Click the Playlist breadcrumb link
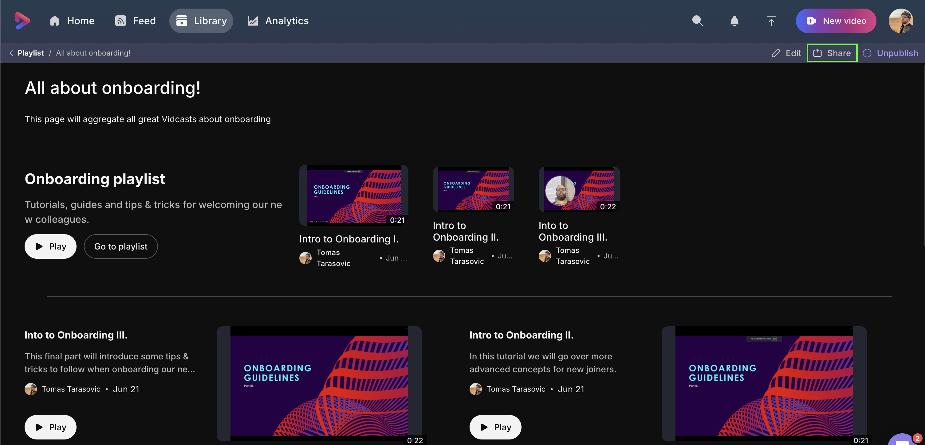This screenshot has width=925, height=445. click(30, 53)
